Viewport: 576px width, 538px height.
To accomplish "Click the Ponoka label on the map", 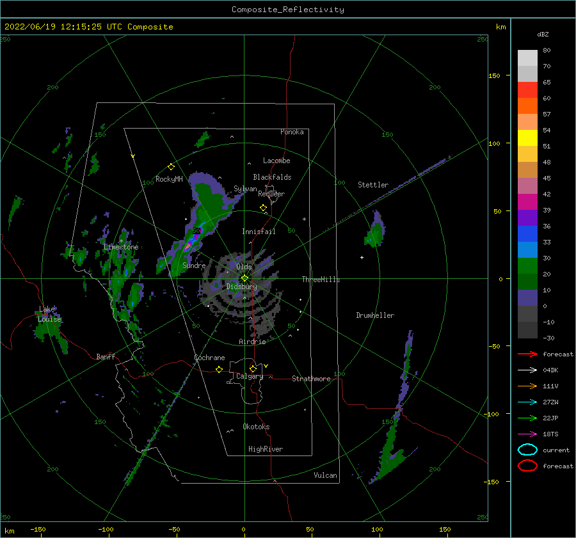I will pyautogui.click(x=292, y=132).
